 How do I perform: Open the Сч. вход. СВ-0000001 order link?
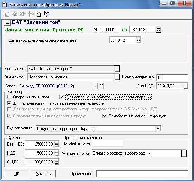(47, 86)
